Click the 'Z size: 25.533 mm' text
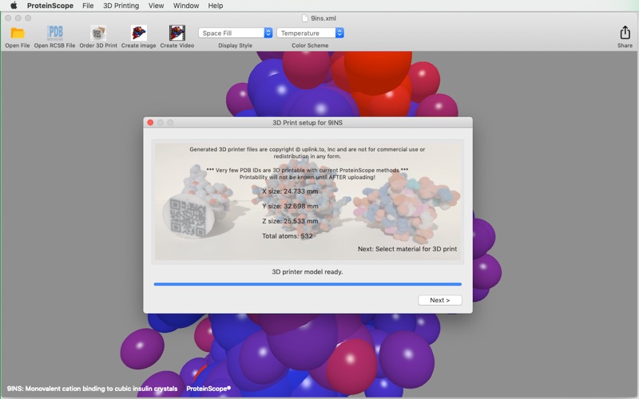 (x=290, y=221)
